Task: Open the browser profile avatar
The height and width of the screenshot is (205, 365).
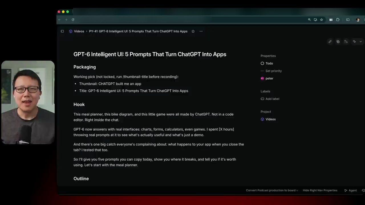Action: click(x=358, y=20)
